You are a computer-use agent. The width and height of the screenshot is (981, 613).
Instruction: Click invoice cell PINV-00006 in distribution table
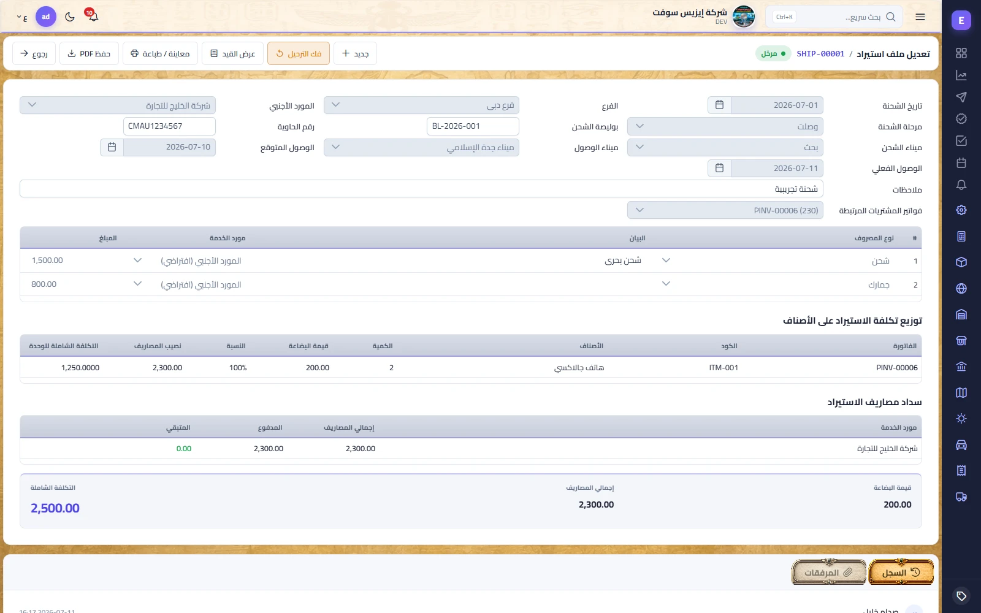(x=896, y=368)
